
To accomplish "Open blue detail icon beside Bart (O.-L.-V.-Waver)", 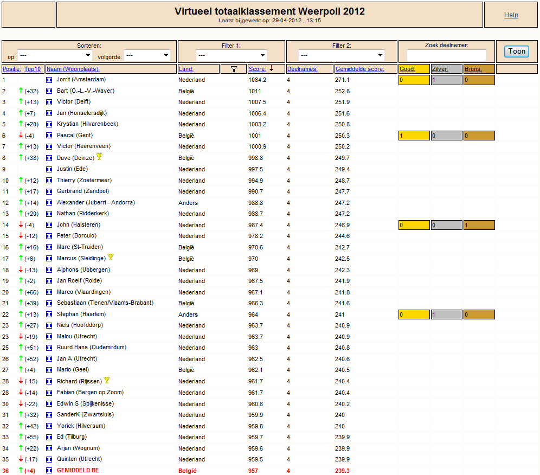I will click(x=49, y=91).
